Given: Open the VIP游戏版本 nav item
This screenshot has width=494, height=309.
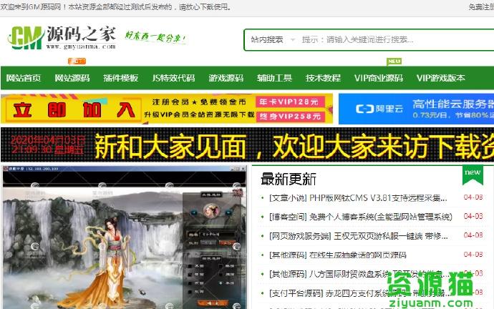Looking at the screenshot, I should coord(441,78).
